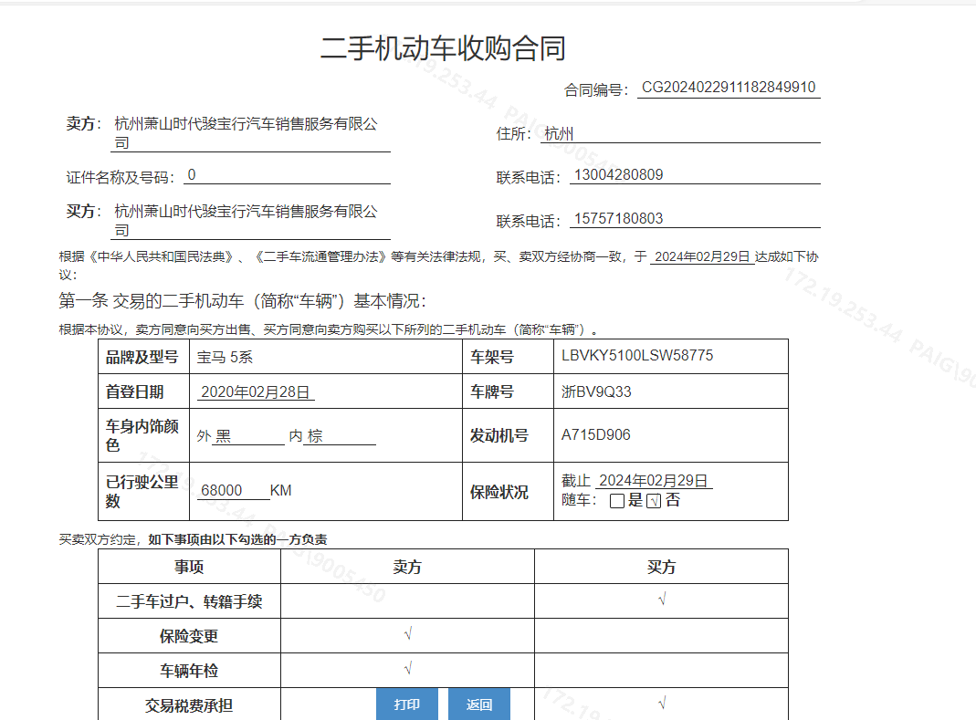Toggle the 随车 否 checkbox

point(654,501)
